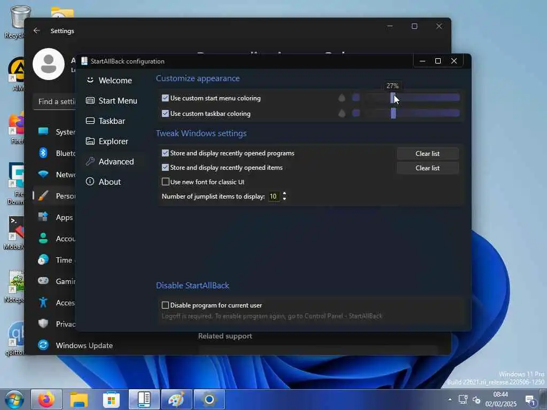Open the About section
The image size is (547, 410).
tap(104, 182)
